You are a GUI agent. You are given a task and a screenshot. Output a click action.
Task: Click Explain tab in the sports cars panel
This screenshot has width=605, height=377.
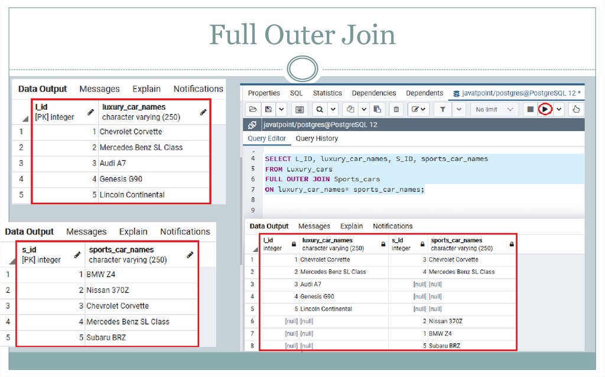133,232
